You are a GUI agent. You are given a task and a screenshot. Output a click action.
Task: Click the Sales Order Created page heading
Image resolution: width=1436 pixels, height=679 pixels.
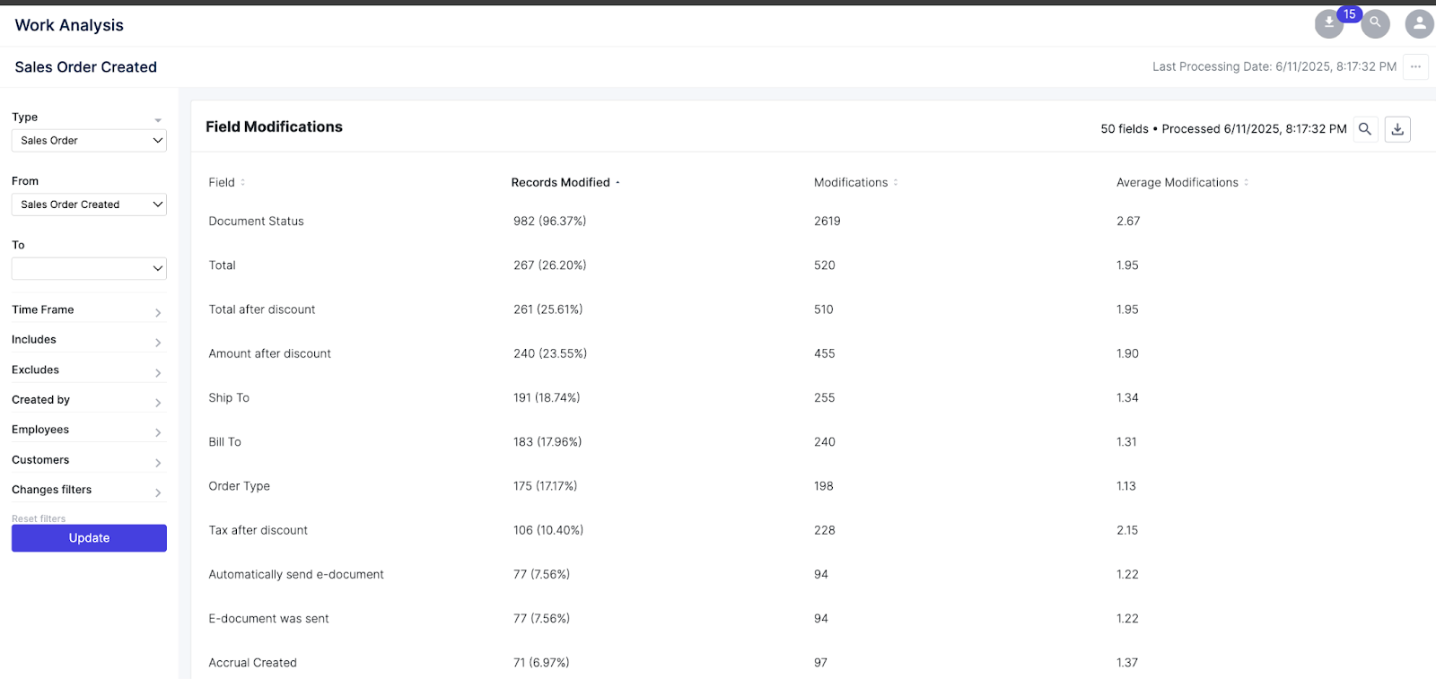pos(85,67)
